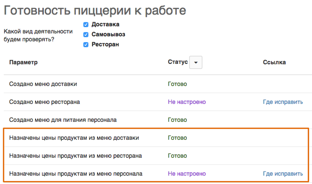312x184 pixels.
Task: Open Где исправить link for меню персонала
Action: pos(283,174)
